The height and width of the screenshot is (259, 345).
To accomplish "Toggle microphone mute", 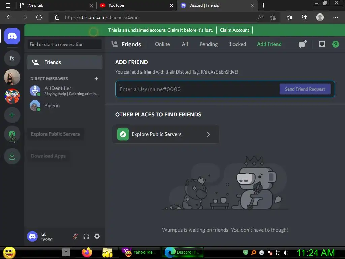I will pyautogui.click(x=75, y=236).
